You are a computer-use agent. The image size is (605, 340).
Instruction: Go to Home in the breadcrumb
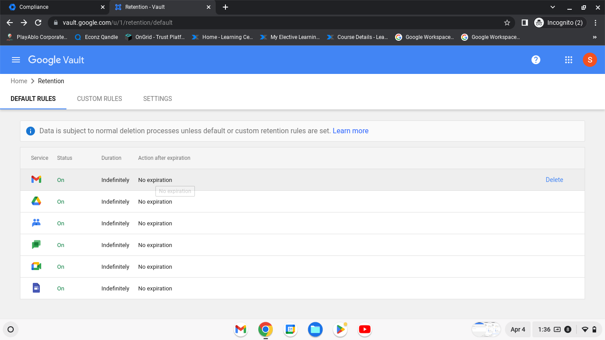(x=19, y=81)
